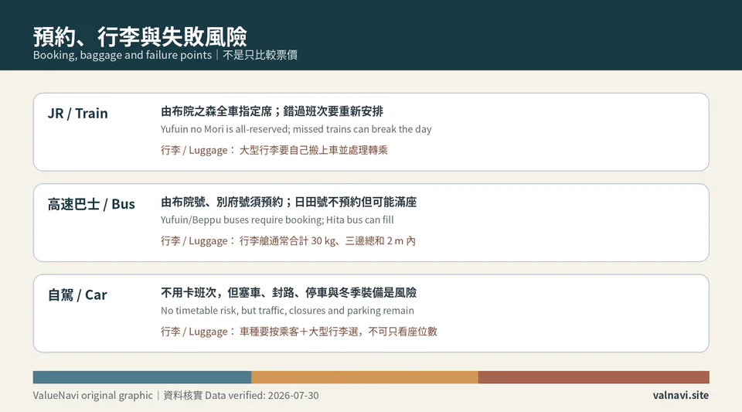This screenshot has height=412, width=742.
Task: Click the orange segment of the color bar
Action: [365, 377]
